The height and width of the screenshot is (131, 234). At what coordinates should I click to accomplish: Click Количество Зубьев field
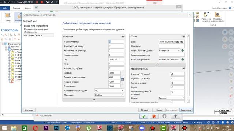116,68
